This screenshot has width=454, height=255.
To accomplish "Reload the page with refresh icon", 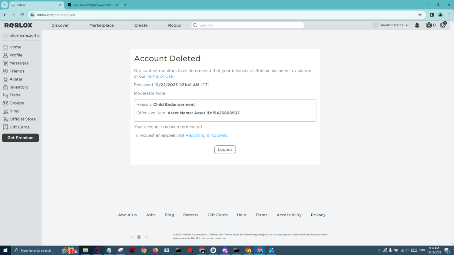I will point(22,15).
